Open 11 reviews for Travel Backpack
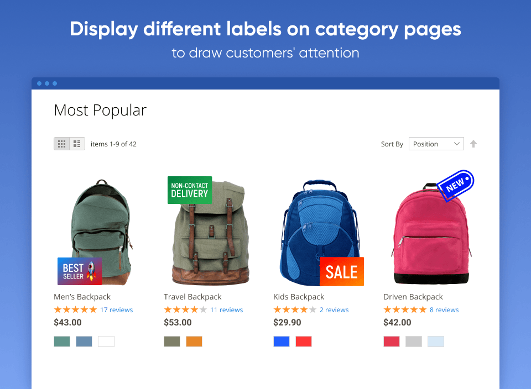The image size is (531, 389). 226,310
